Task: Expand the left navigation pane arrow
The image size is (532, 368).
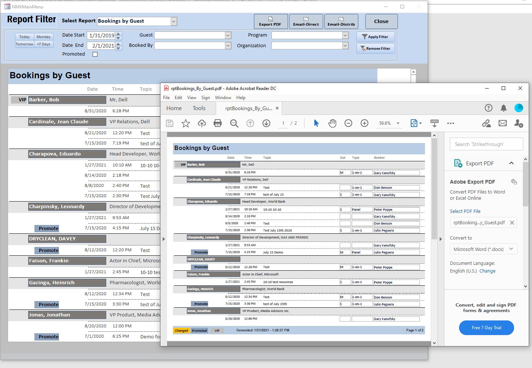Action: [x=164, y=239]
